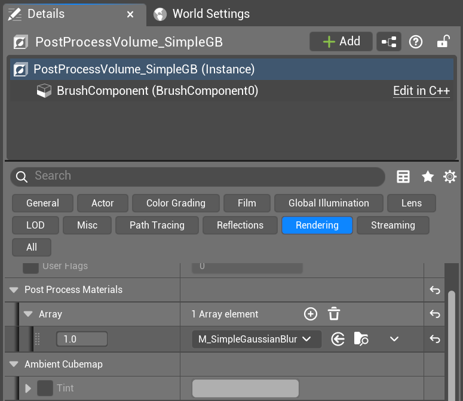Click the World Settings globe icon
The height and width of the screenshot is (401, 463).
tap(160, 14)
